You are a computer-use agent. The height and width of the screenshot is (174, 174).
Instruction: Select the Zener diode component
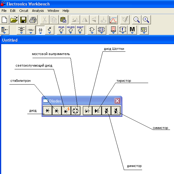pyautogui.click(x=57, y=111)
